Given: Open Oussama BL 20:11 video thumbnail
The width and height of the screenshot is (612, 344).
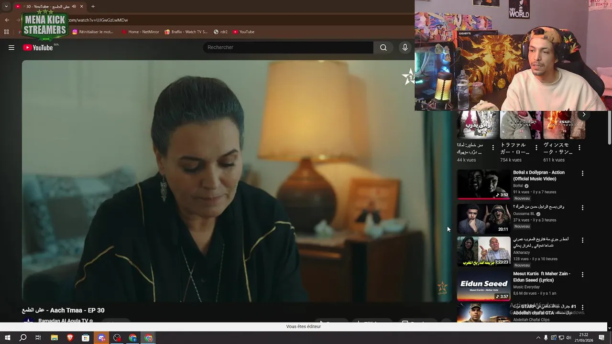Looking at the screenshot, I should click(x=483, y=218).
